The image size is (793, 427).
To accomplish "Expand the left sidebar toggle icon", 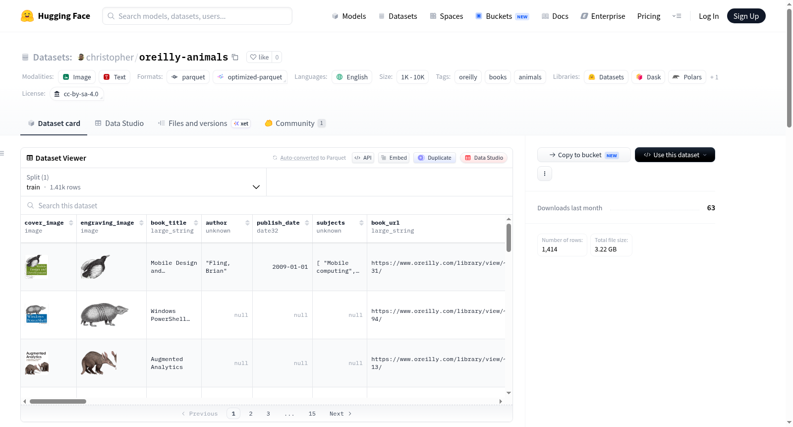I will pos(2,153).
